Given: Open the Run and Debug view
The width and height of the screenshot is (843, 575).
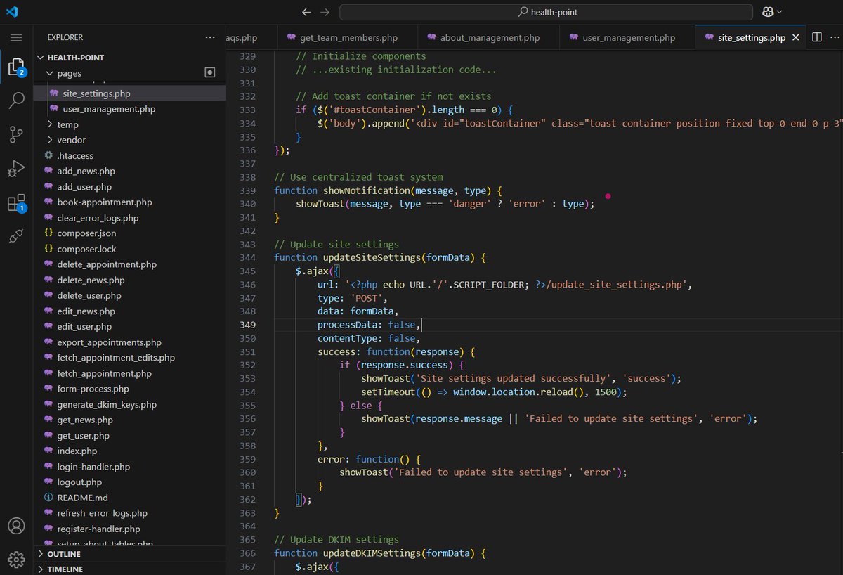Looking at the screenshot, I should [x=16, y=168].
